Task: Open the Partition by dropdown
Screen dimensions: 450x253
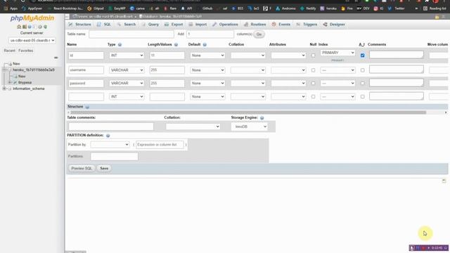Action: (110, 145)
